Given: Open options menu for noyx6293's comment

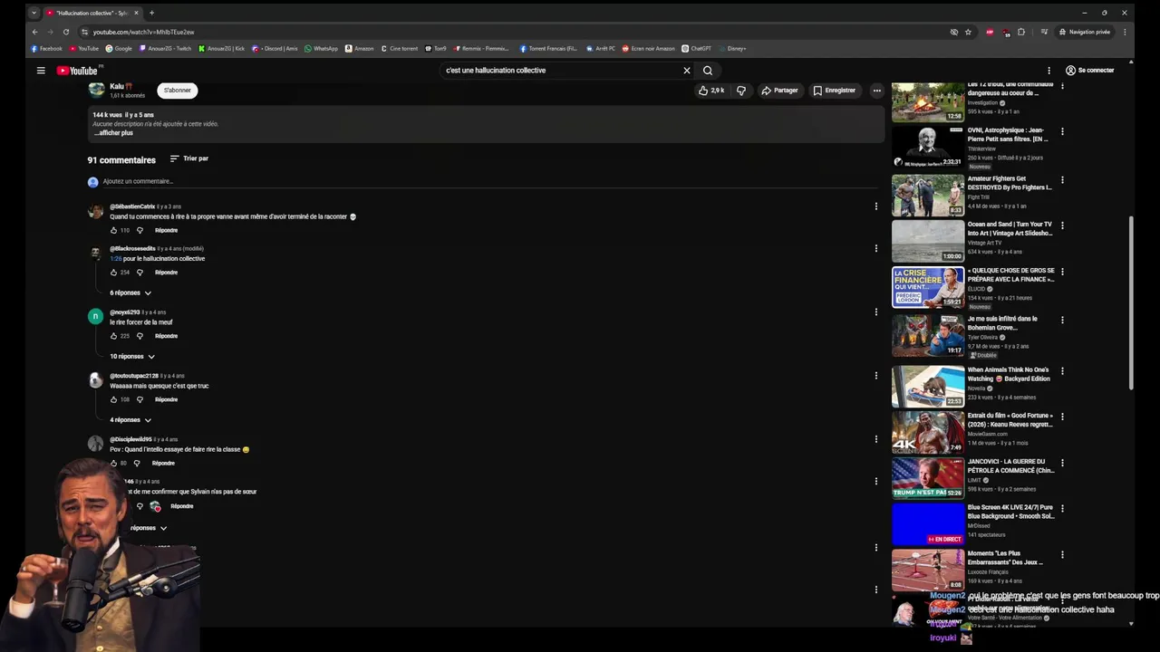Looking at the screenshot, I should click(x=875, y=312).
